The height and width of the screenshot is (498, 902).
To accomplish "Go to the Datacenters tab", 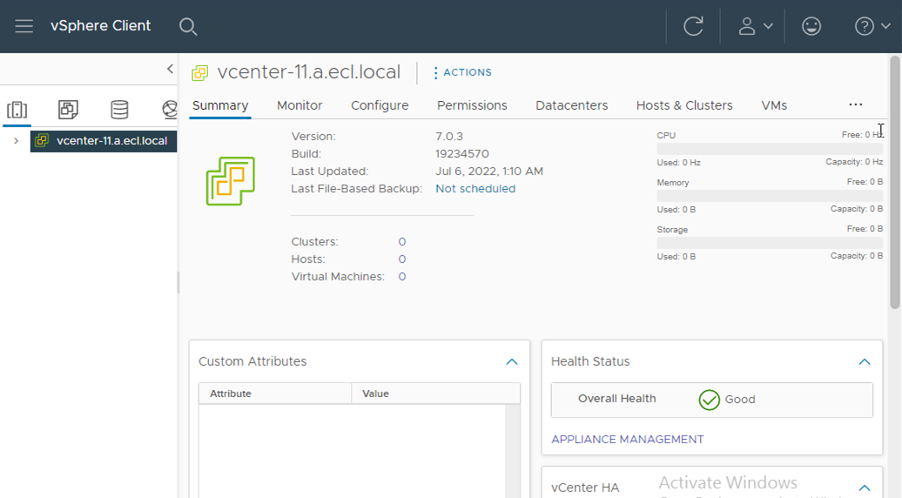I will pyautogui.click(x=572, y=106).
